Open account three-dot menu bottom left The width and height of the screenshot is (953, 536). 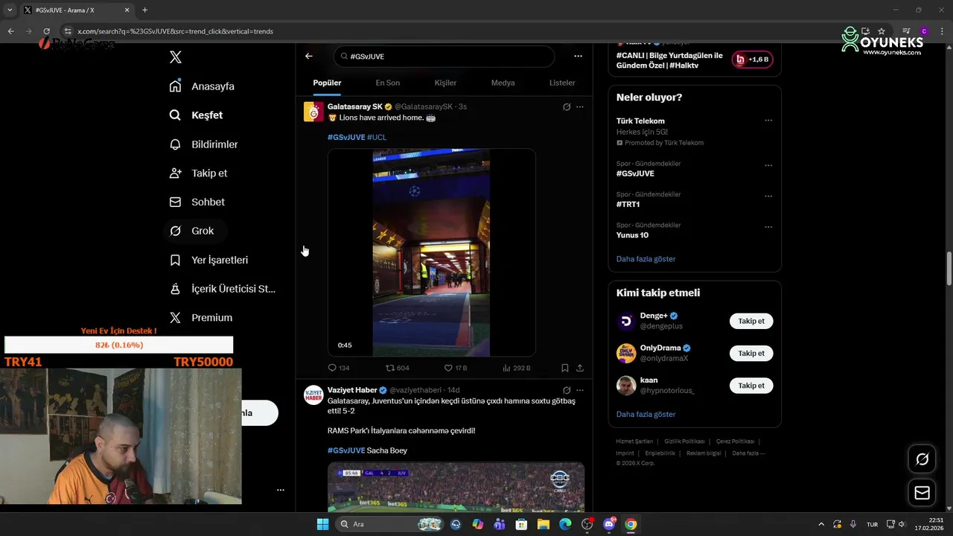click(x=281, y=490)
